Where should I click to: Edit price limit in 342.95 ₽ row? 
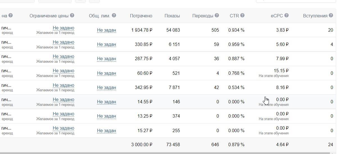point(64,85)
